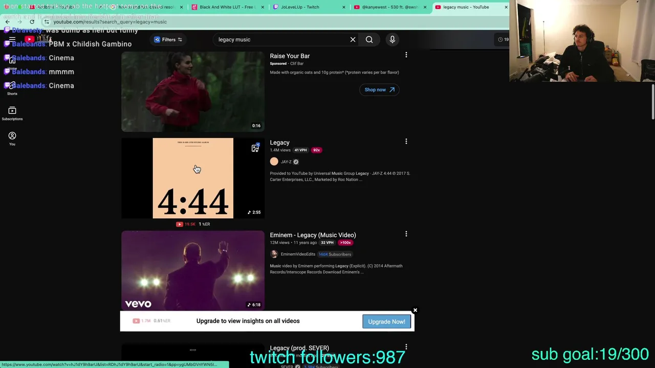The height and width of the screenshot is (368, 655).
Task: Click the '146K Subscribers' badge
Action: click(x=335, y=254)
